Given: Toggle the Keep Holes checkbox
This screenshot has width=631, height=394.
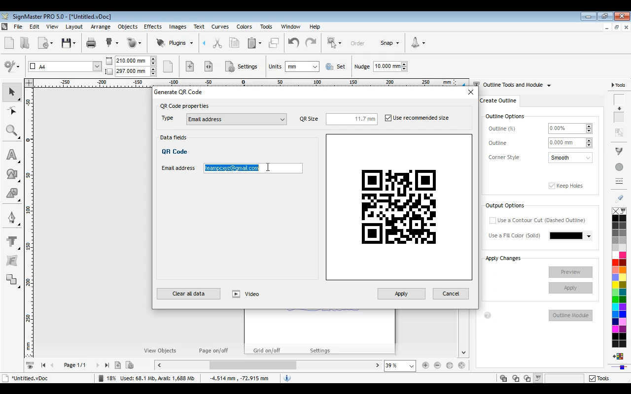Looking at the screenshot, I should [x=551, y=186].
